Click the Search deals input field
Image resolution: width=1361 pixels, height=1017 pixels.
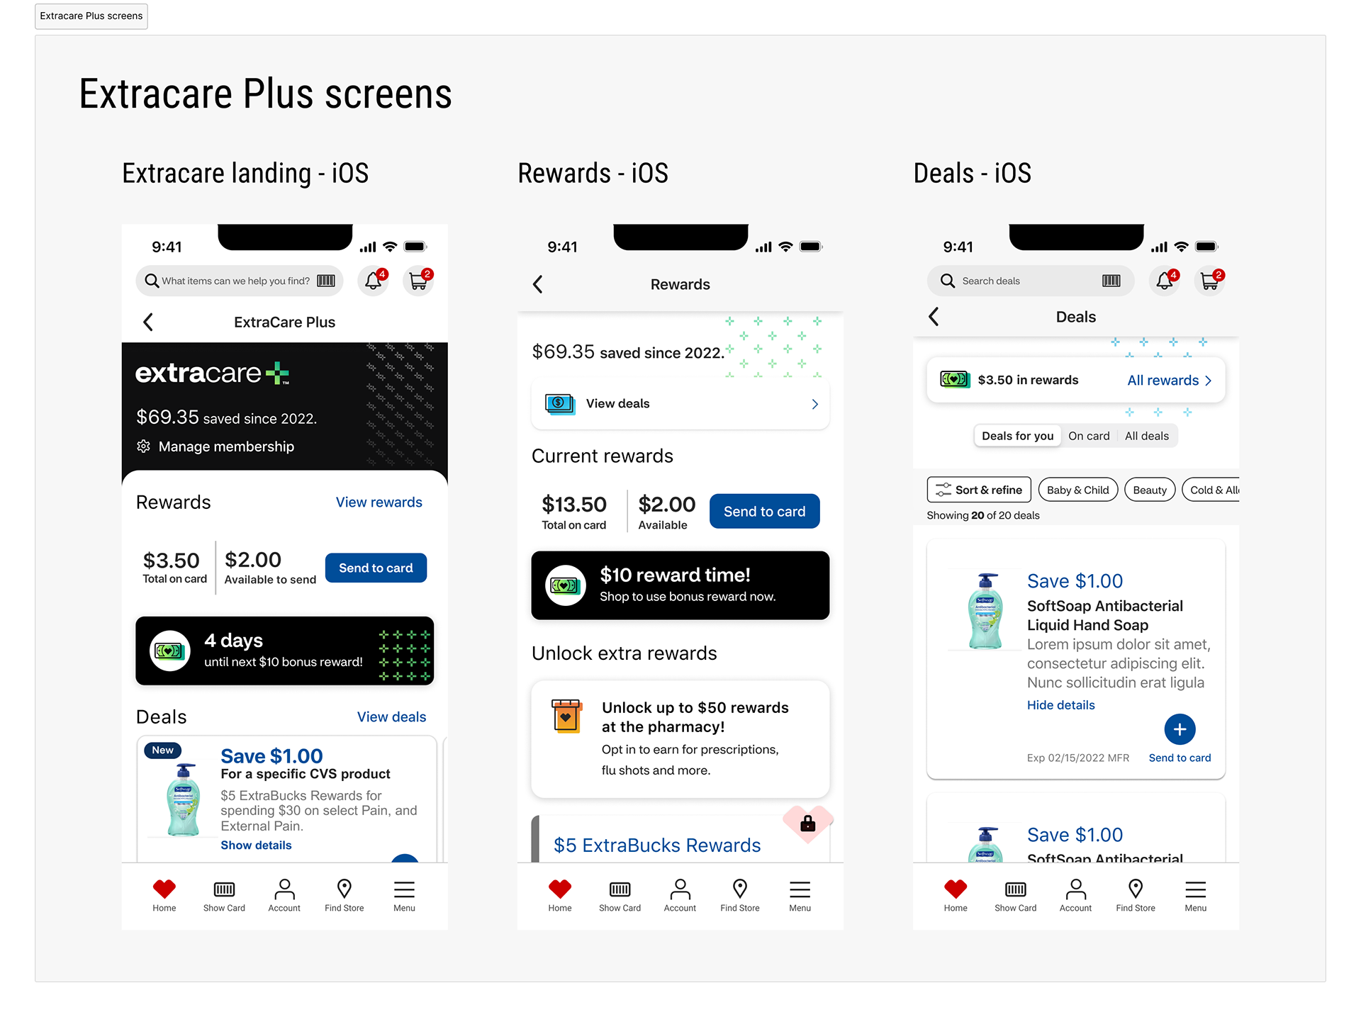[x=1030, y=281]
